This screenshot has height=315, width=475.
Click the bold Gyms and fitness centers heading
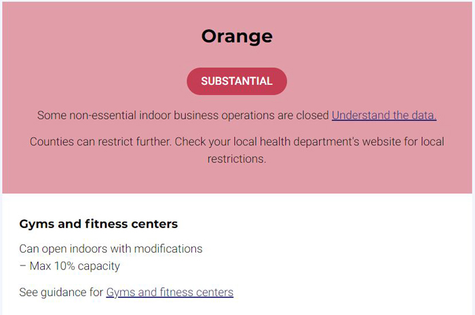[x=98, y=224]
